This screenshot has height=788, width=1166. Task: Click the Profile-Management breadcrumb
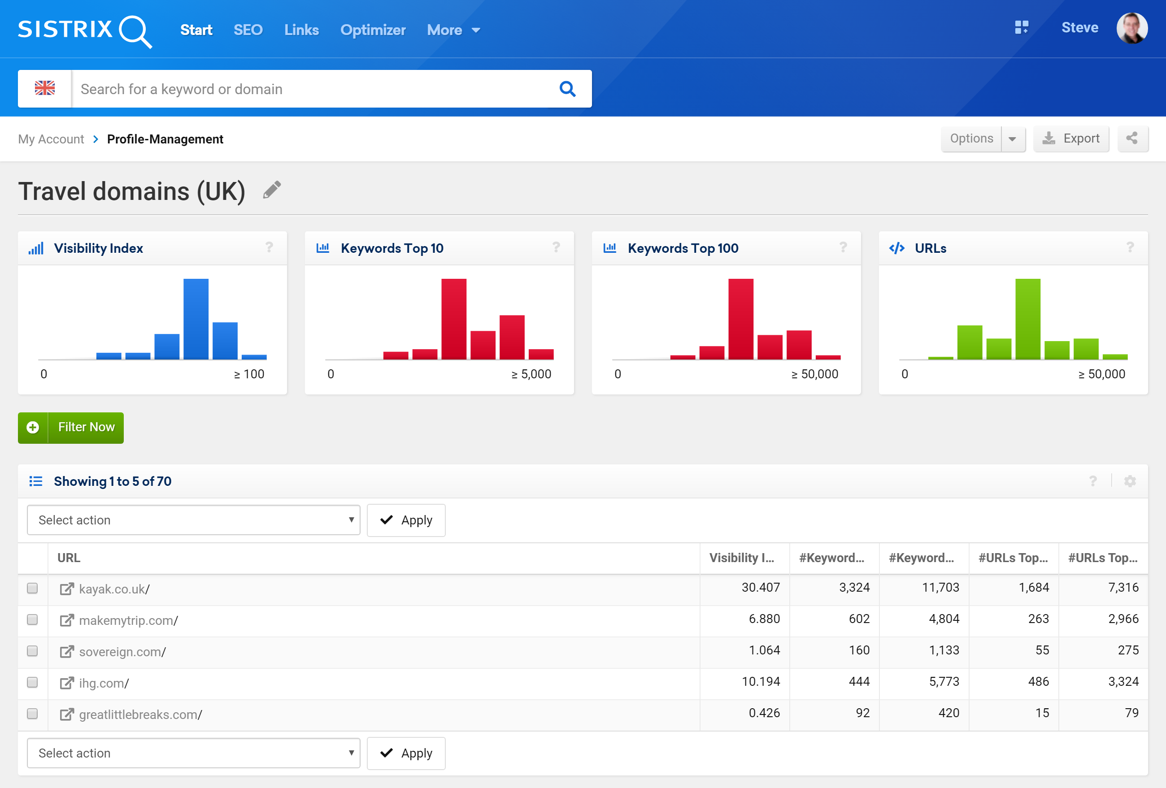tap(165, 139)
